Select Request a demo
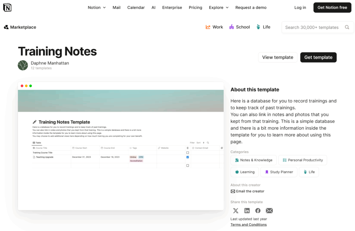This screenshot has width=355, height=231. pos(251,8)
